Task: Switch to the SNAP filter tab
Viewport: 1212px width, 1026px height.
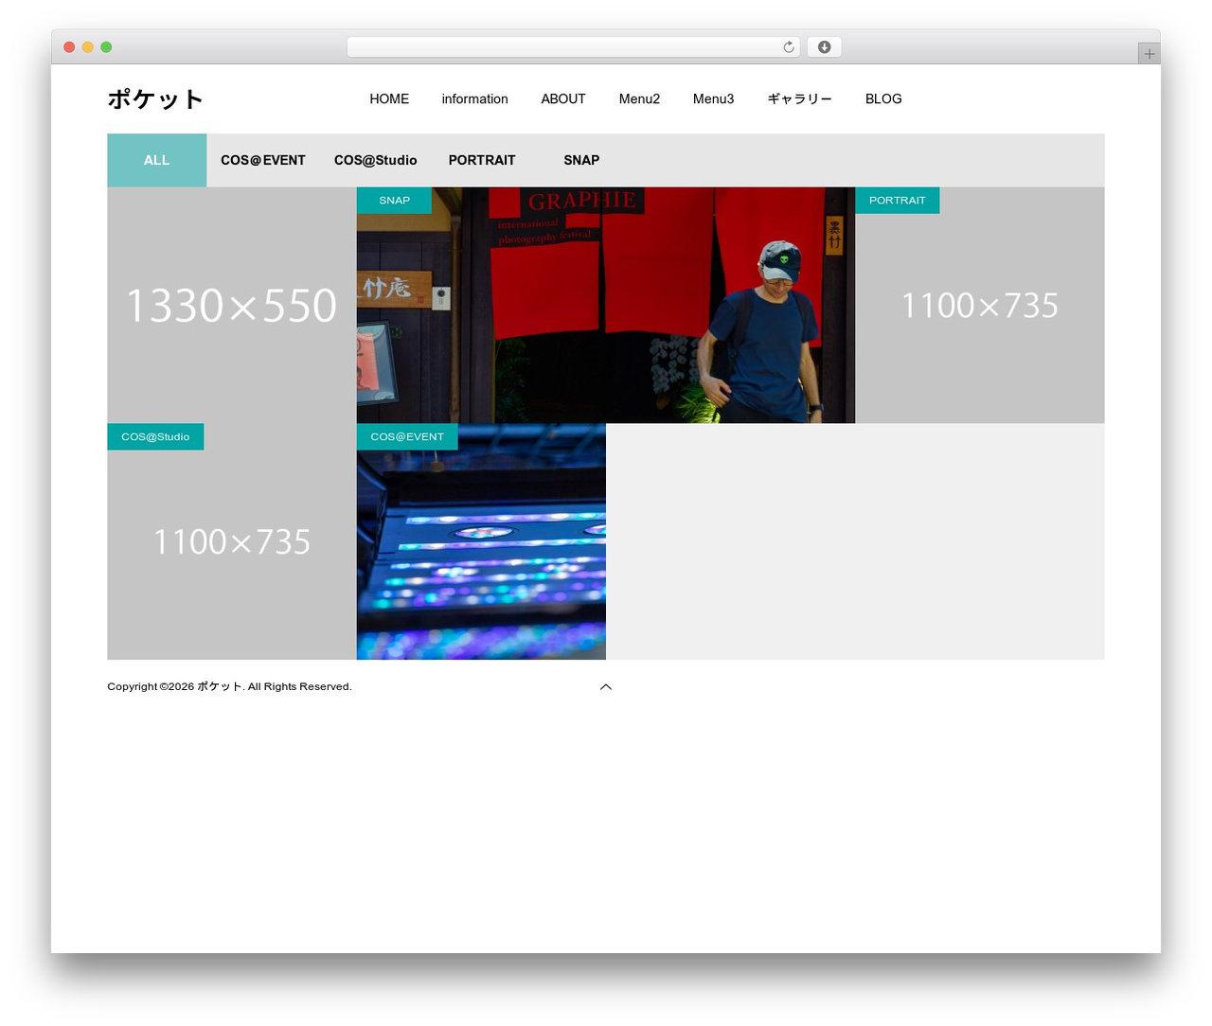Action: tap(581, 160)
